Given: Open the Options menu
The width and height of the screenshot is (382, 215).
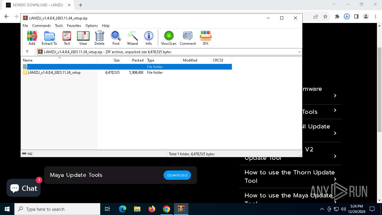Looking at the screenshot, I should [x=92, y=26].
